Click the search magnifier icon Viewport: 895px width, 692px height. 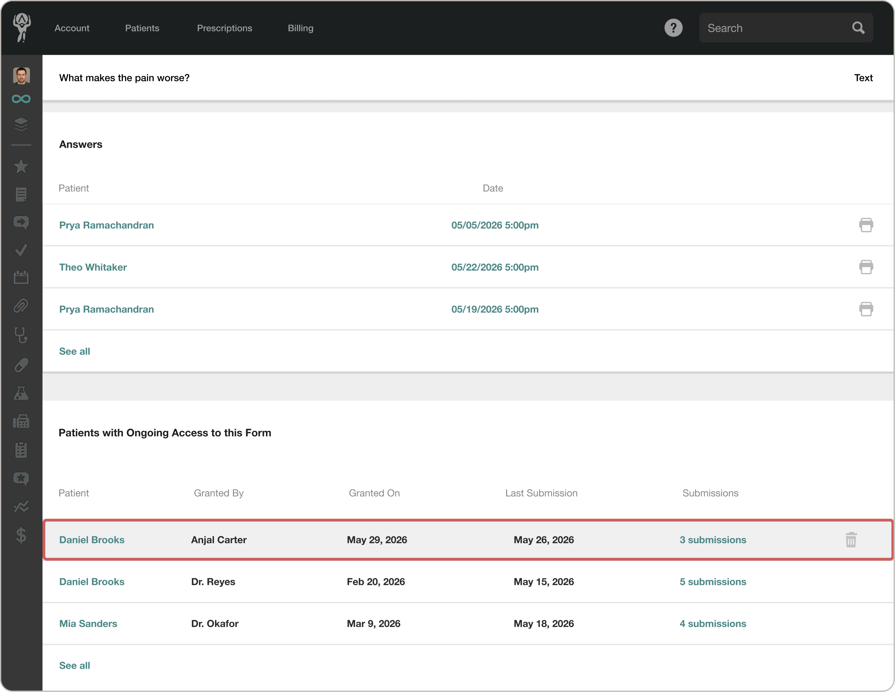(858, 28)
